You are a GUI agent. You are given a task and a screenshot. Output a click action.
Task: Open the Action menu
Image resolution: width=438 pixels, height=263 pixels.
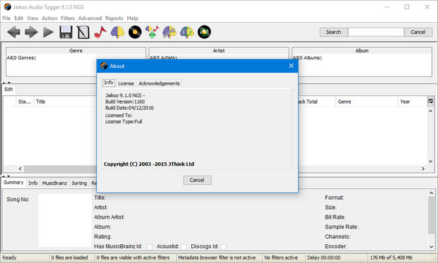coord(49,18)
